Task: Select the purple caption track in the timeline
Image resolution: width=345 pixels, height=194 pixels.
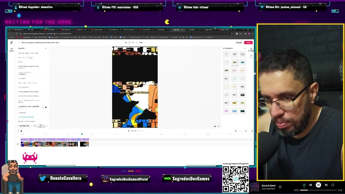Action: [x=55, y=140]
